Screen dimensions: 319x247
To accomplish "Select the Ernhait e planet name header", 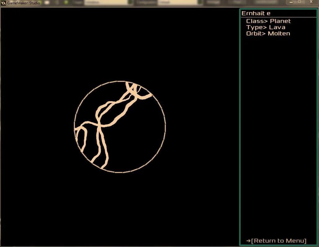I will tap(256, 13).
